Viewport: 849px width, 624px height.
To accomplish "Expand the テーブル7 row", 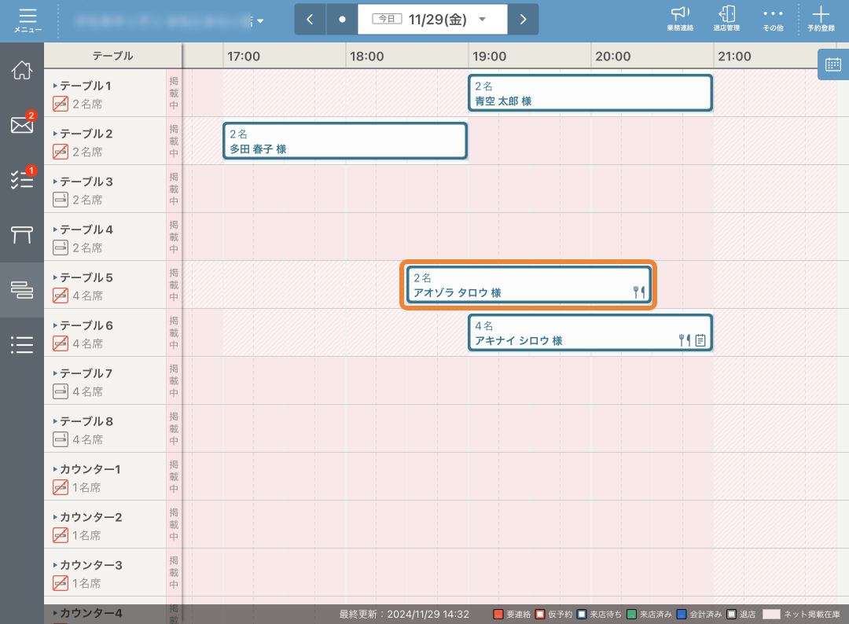I will [55, 373].
